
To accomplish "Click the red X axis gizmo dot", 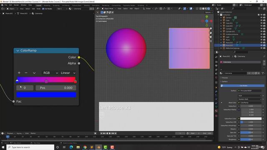I will (211, 21).
